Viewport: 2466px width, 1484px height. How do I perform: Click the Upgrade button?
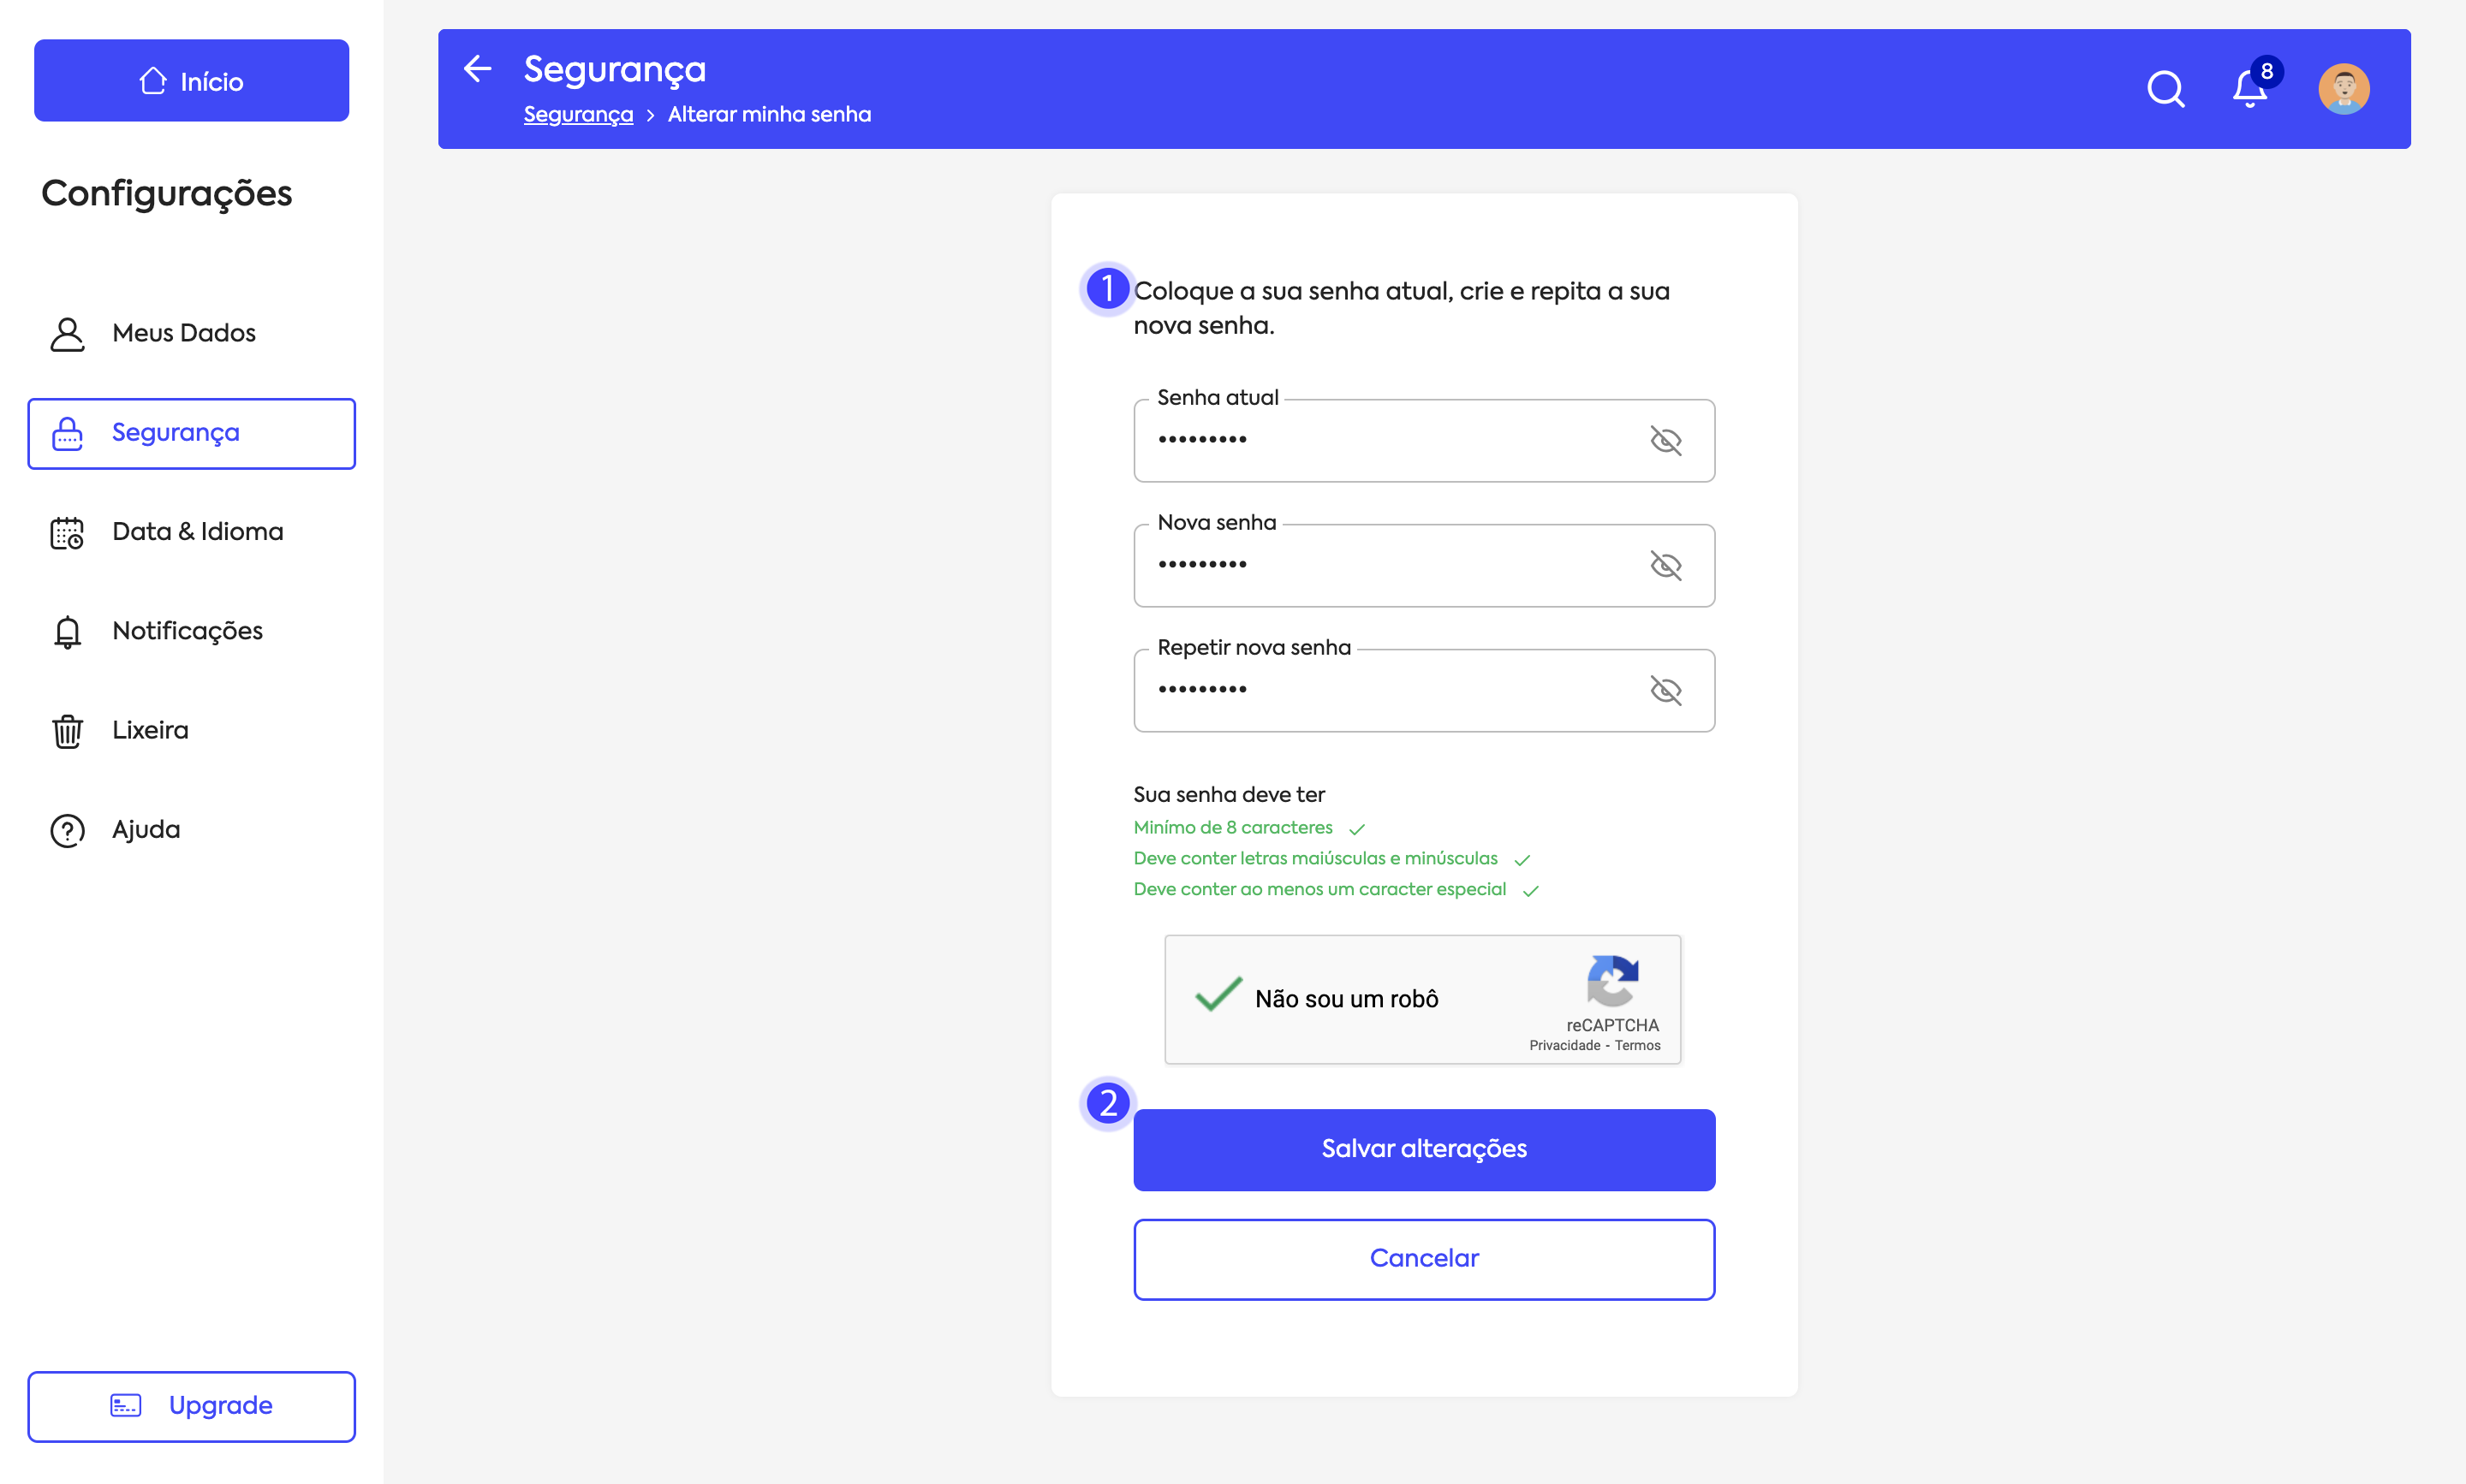191,1406
